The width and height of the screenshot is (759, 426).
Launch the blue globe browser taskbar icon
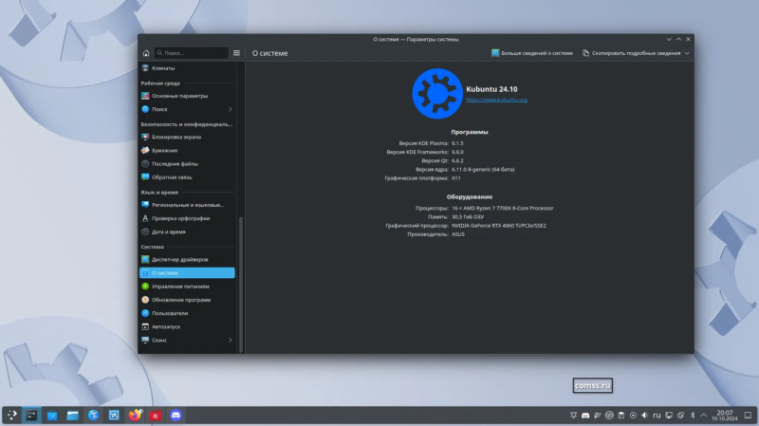93,415
